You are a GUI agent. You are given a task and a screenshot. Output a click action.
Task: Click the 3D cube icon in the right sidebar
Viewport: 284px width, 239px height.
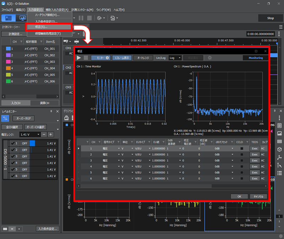click(279, 149)
